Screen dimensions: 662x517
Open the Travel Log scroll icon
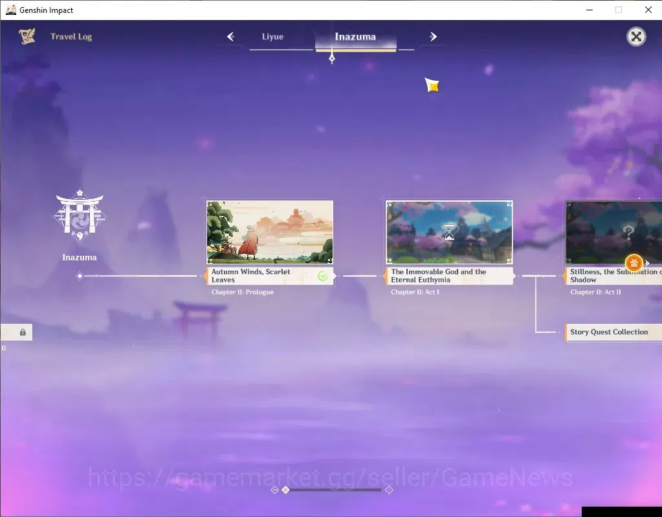27,37
